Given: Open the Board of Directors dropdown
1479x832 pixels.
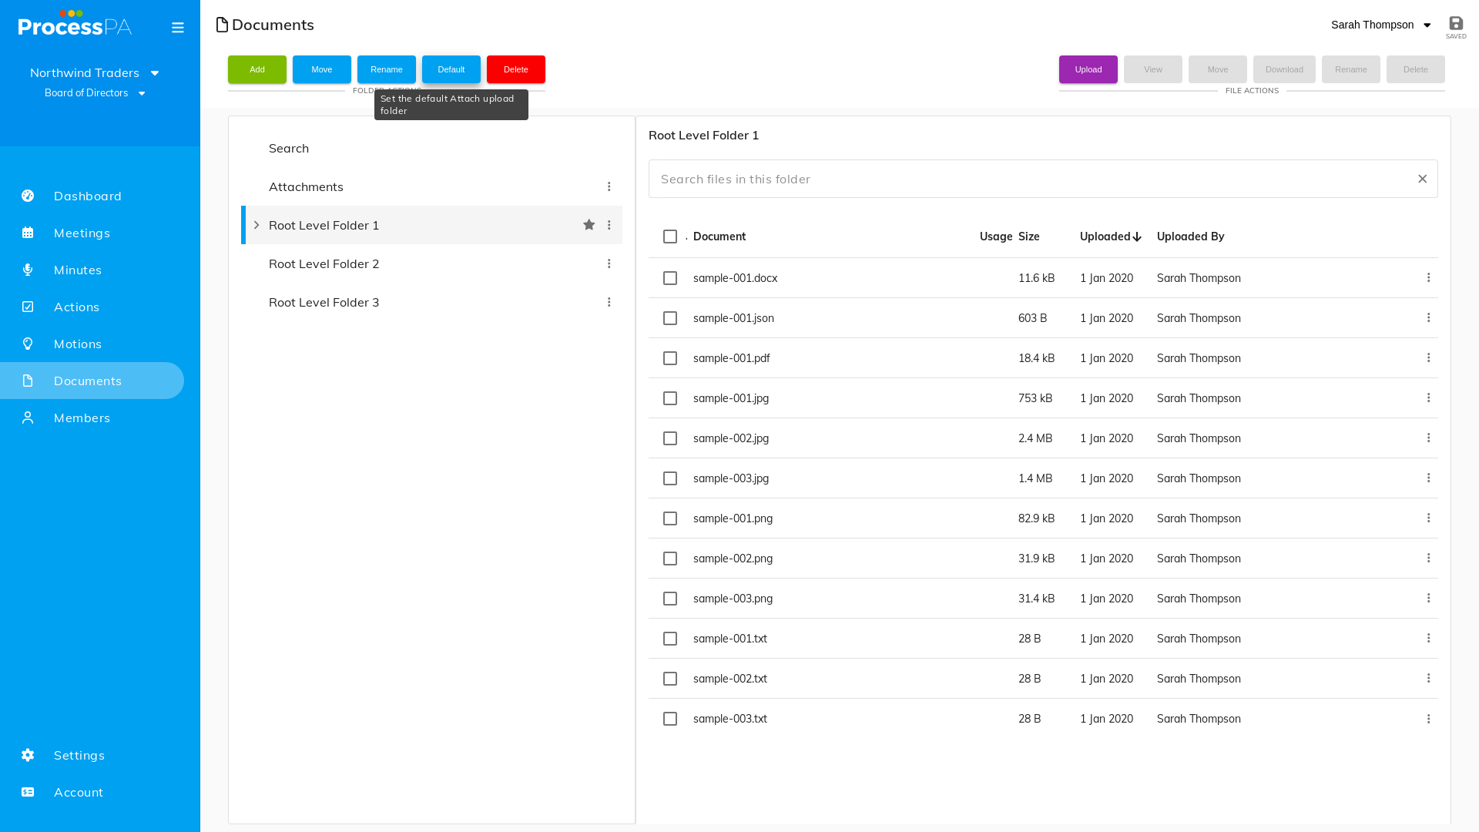Looking at the screenshot, I should [x=95, y=93].
